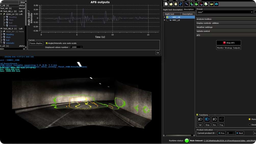The height and width of the screenshot is (144, 256).
Task: Click the green-plus add night test icon
Action: tap(191, 4)
